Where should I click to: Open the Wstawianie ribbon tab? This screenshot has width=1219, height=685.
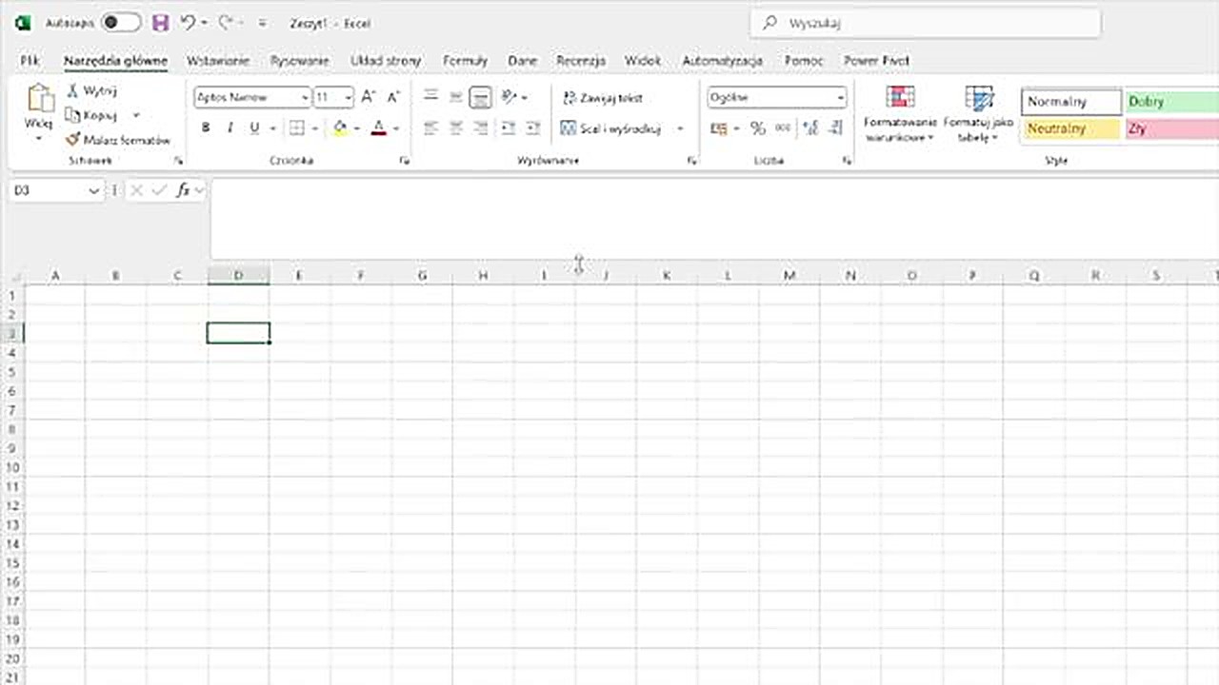(218, 61)
